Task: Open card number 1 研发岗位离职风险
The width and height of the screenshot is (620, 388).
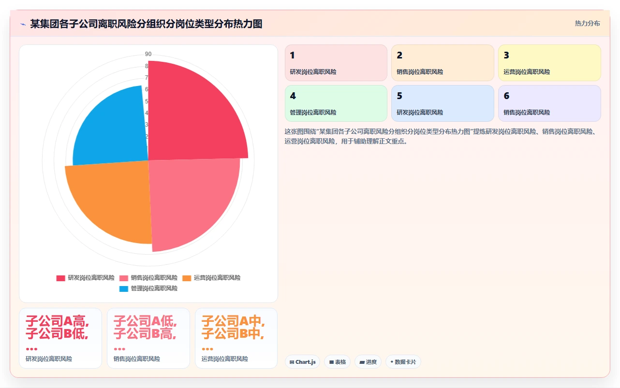Action: click(336, 63)
